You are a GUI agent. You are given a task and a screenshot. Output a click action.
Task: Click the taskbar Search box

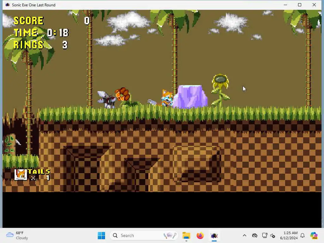pyautogui.click(x=144, y=235)
